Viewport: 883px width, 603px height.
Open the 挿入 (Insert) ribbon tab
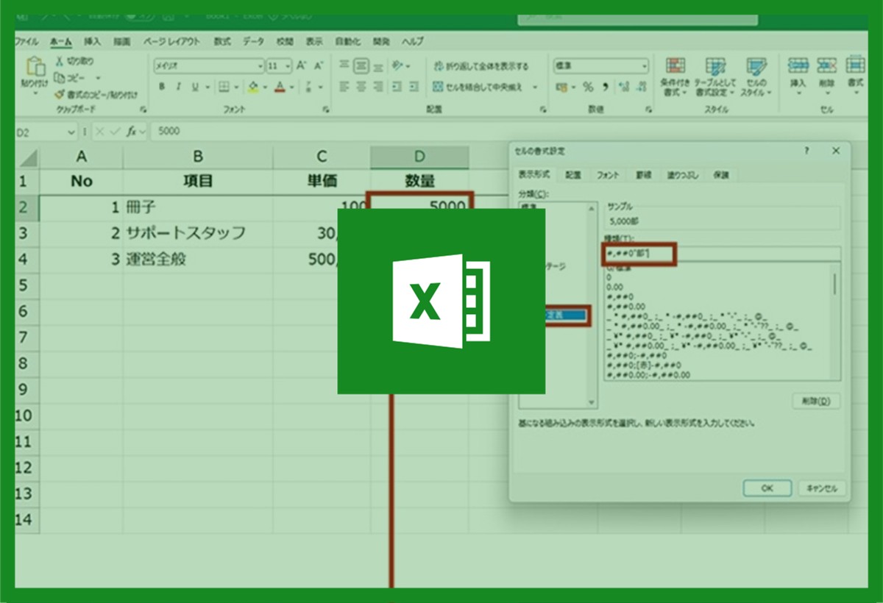tap(92, 42)
